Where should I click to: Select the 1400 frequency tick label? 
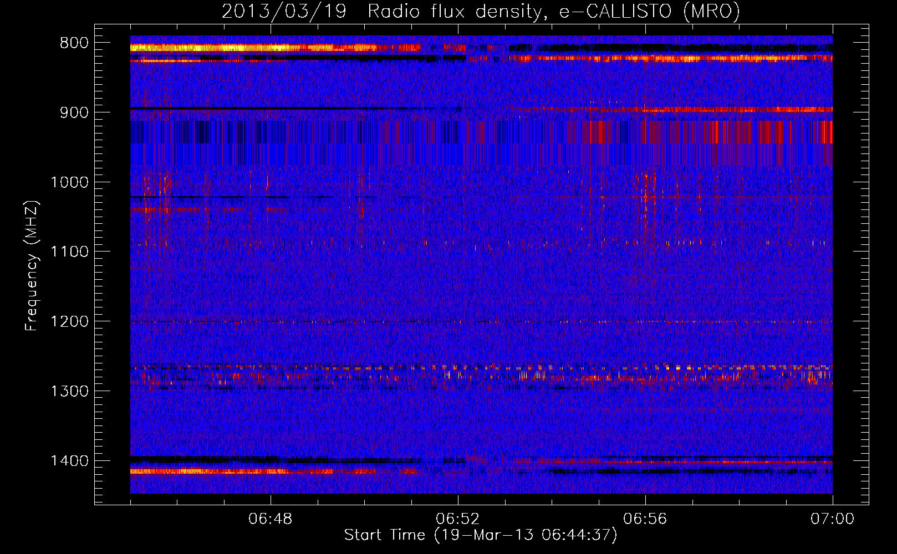[x=69, y=461]
